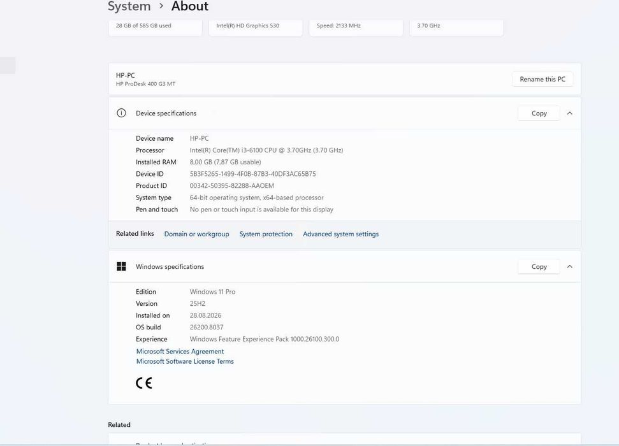Click the Installed on field label
The width and height of the screenshot is (619, 446).
(x=153, y=315)
